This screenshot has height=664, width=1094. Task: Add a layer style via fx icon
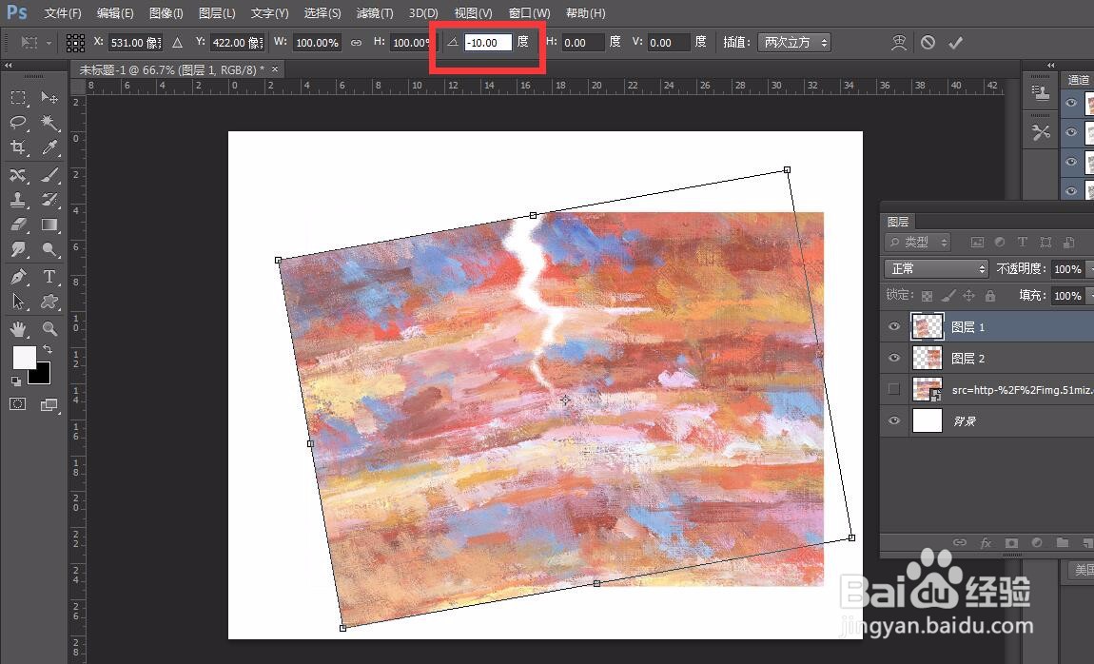pos(986,542)
